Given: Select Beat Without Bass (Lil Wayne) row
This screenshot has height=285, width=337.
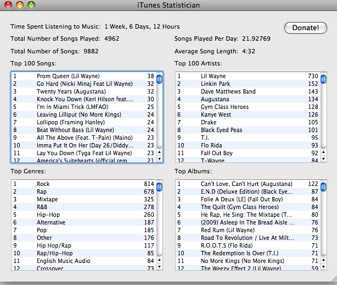Looking at the screenshot, I should [x=84, y=130].
